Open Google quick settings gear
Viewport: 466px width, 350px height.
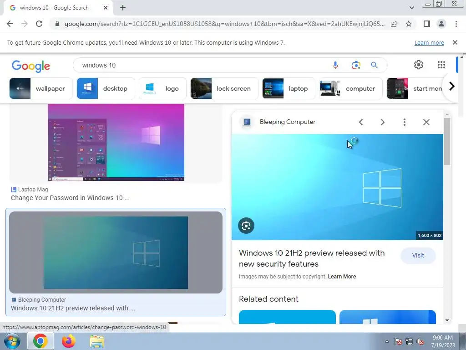point(419,65)
